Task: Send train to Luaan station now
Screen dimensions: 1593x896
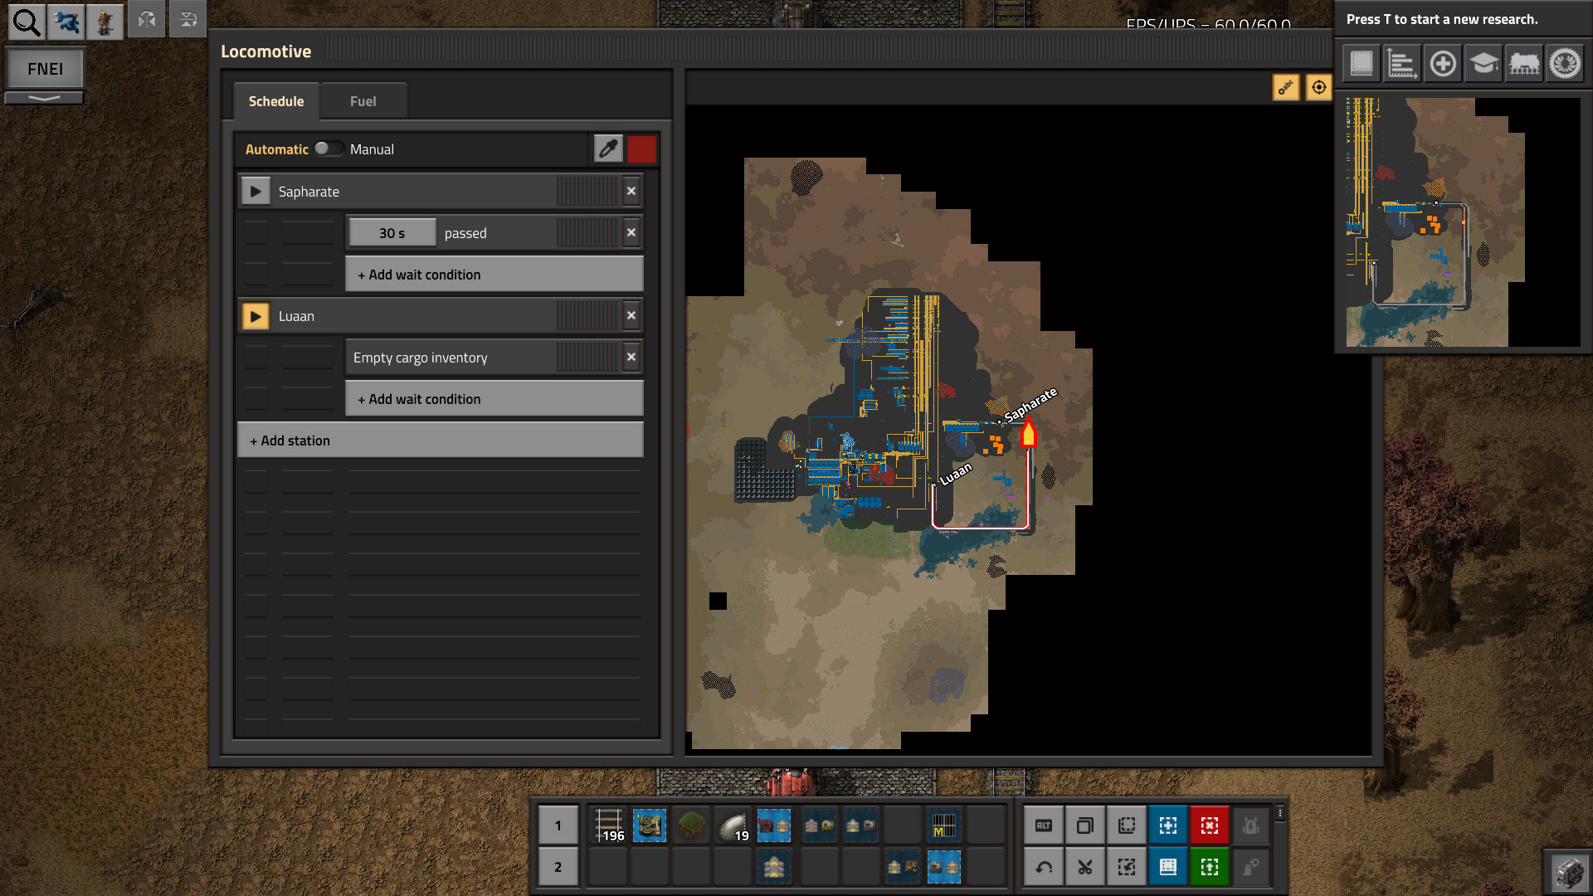Action: click(x=256, y=316)
